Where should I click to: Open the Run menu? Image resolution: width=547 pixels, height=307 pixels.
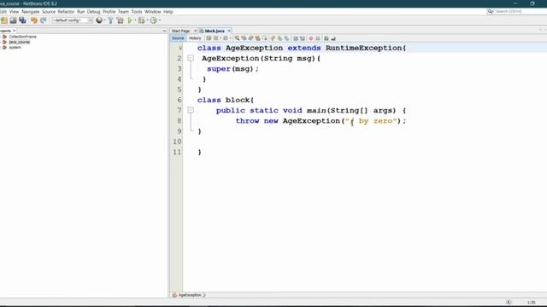pos(80,11)
